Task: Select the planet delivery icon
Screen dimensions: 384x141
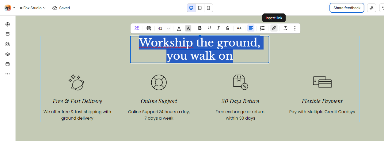Action: click(x=76, y=82)
